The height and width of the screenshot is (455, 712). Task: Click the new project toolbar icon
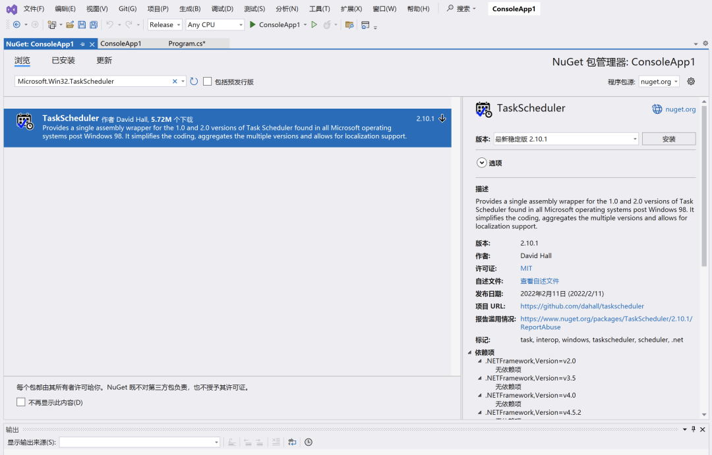point(52,25)
